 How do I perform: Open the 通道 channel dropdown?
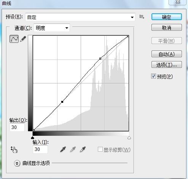(x=52, y=28)
